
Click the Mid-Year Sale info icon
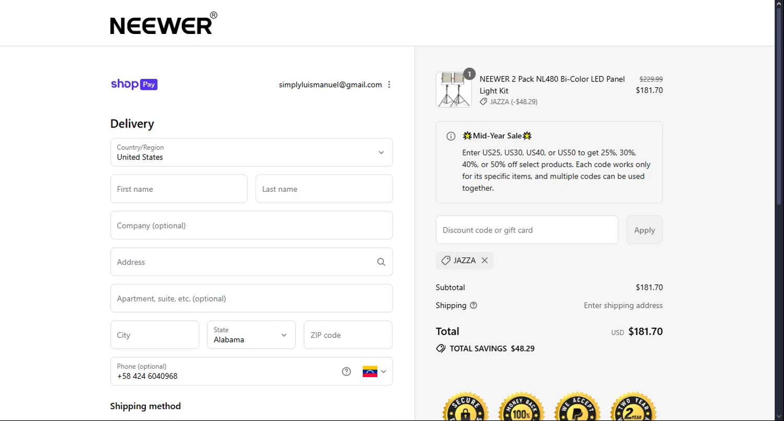(451, 136)
